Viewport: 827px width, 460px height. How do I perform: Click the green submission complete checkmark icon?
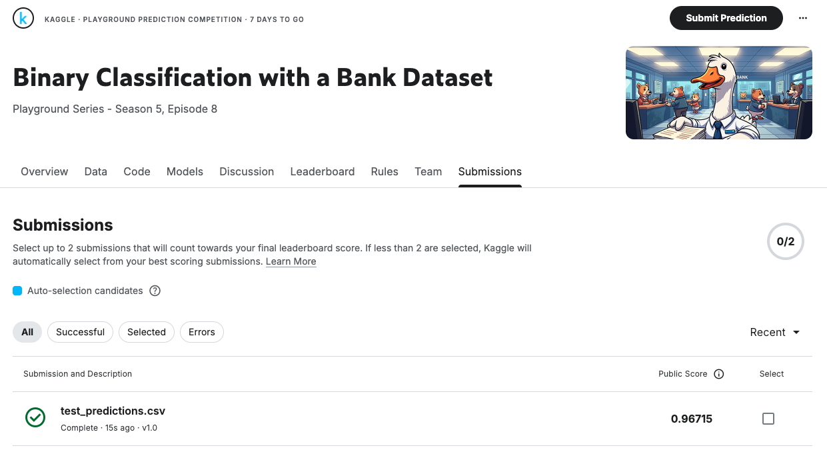pos(35,418)
